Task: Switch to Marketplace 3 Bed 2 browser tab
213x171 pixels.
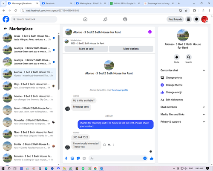Action: 91,3
